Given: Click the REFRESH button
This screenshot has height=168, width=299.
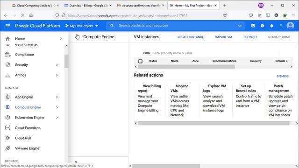Looking at the screenshot, I should [250, 37].
